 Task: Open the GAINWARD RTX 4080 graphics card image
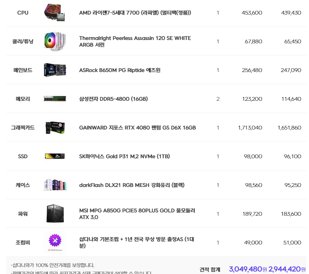[x=55, y=127]
